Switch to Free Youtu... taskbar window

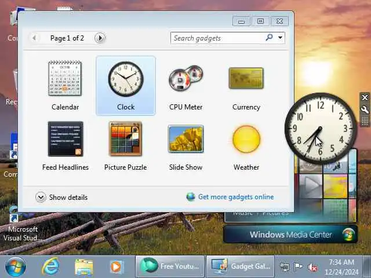(170, 266)
